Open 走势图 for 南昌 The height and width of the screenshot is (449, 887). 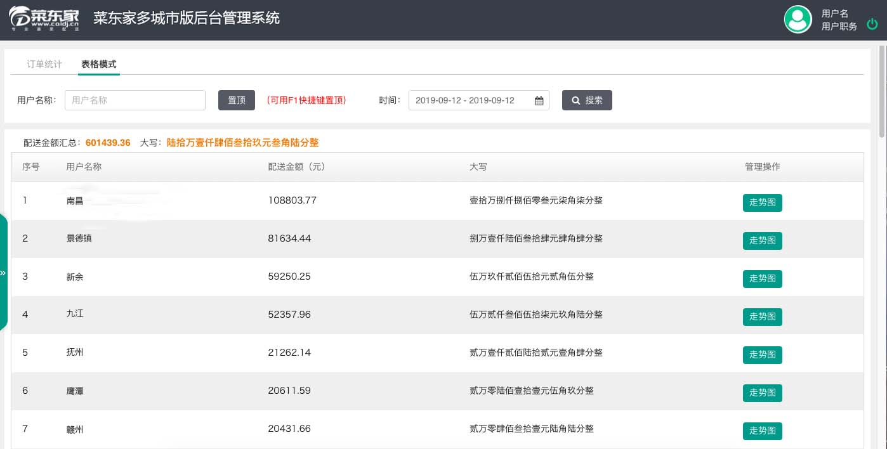(762, 203)
